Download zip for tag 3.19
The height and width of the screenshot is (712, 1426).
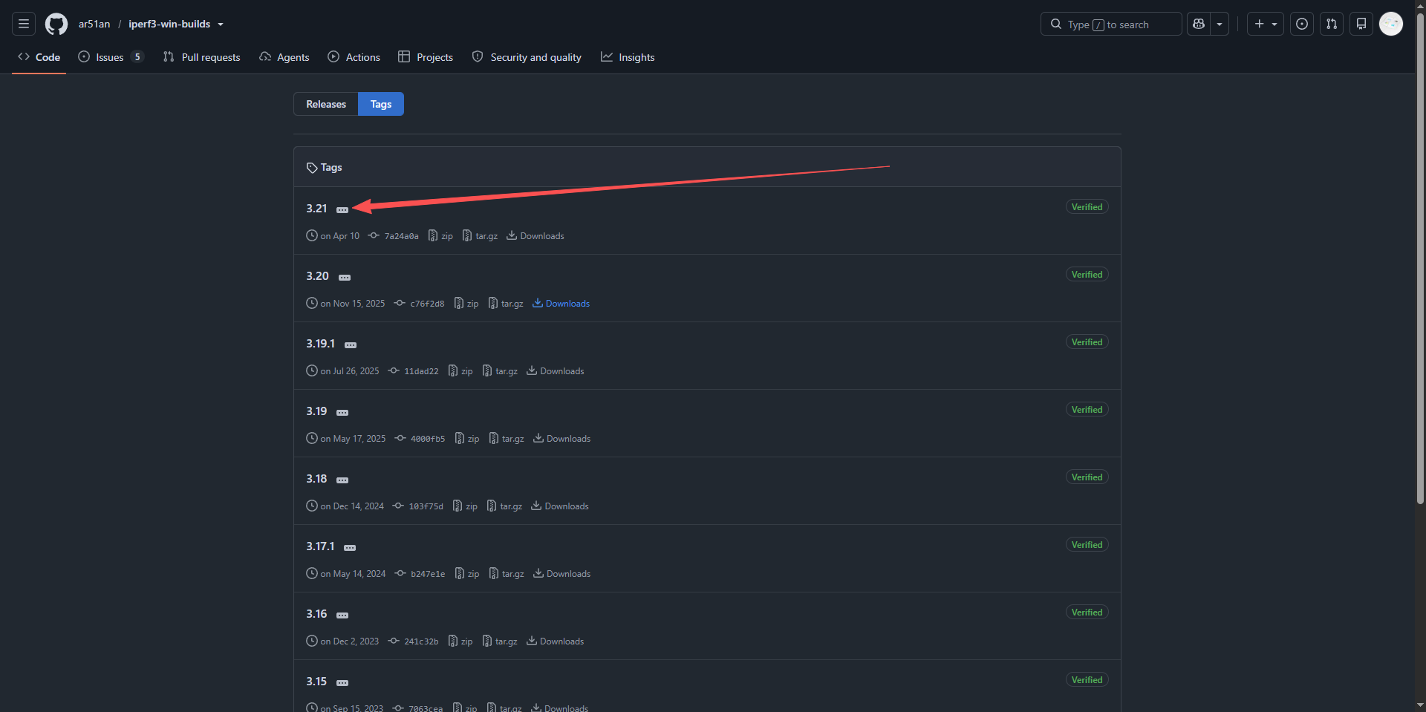[x=467, y=439]
